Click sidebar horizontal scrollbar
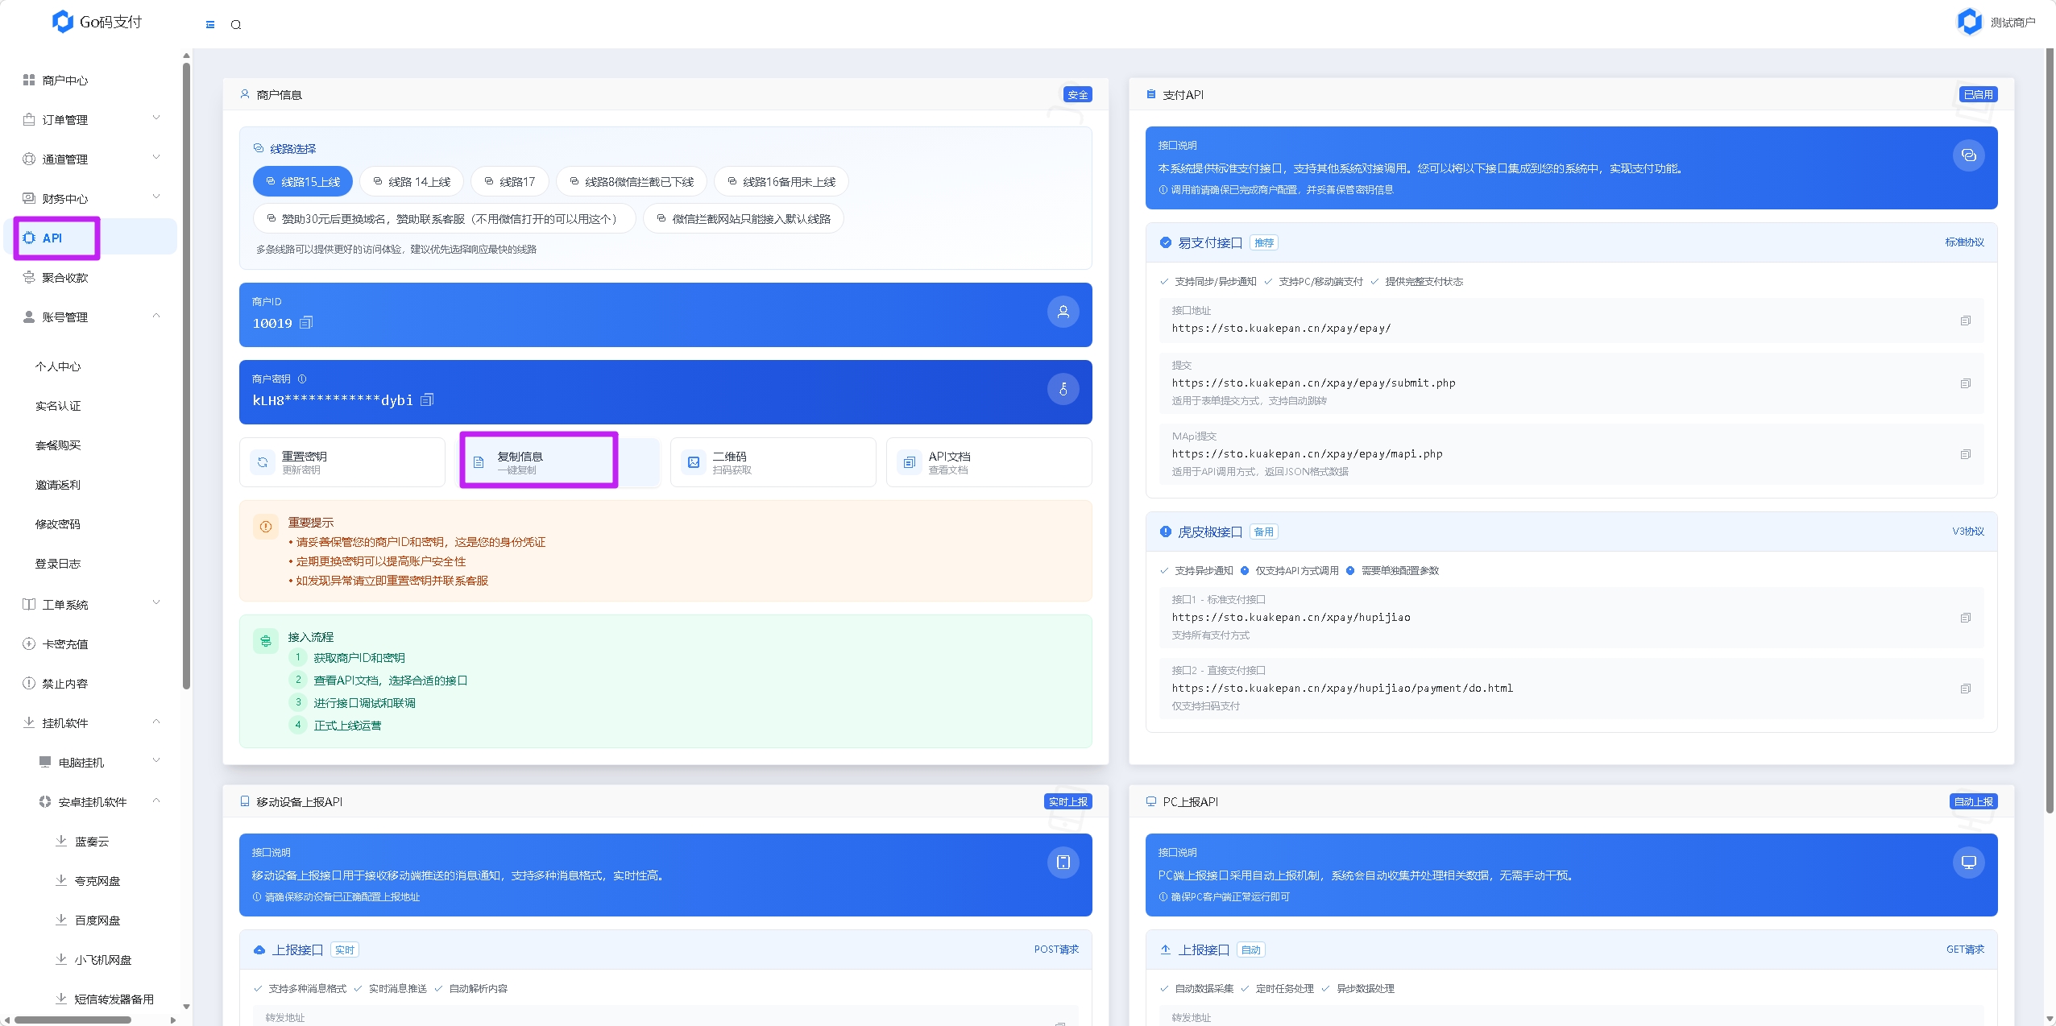2056x1026 pixels. 73,1020
